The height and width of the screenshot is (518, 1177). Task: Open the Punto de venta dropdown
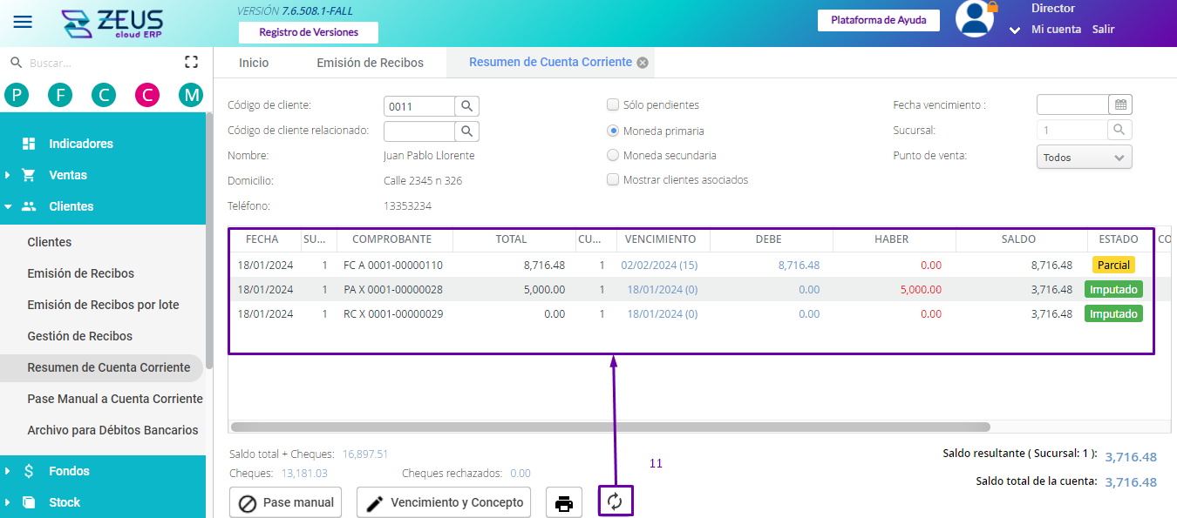[1085, 158]
